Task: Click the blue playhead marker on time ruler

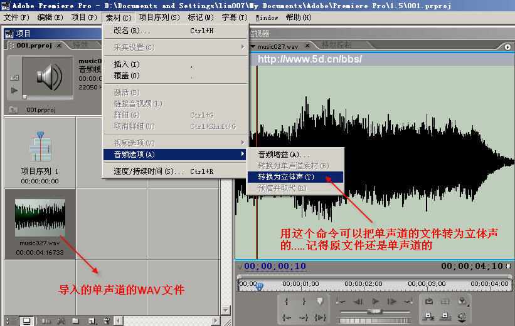Action: (260, 287)
